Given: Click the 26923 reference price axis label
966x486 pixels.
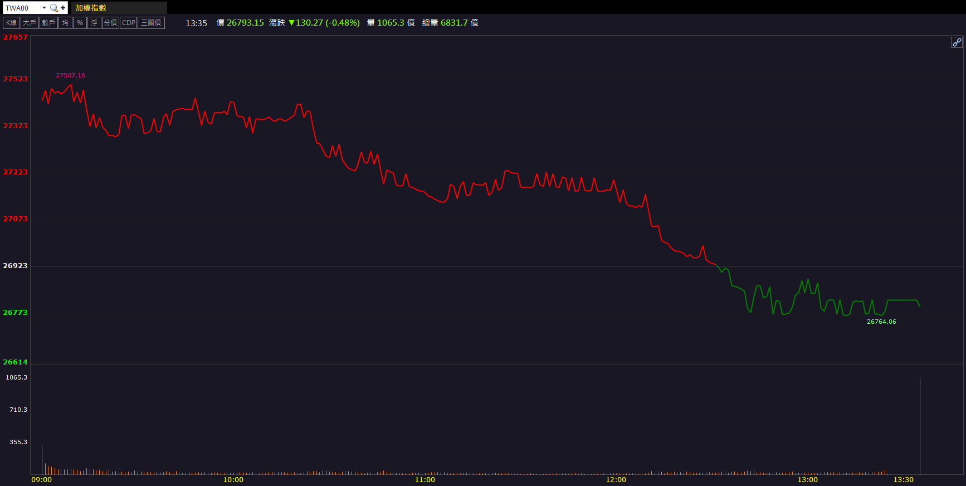Looking at the screenshot, I should pos(15,266).
